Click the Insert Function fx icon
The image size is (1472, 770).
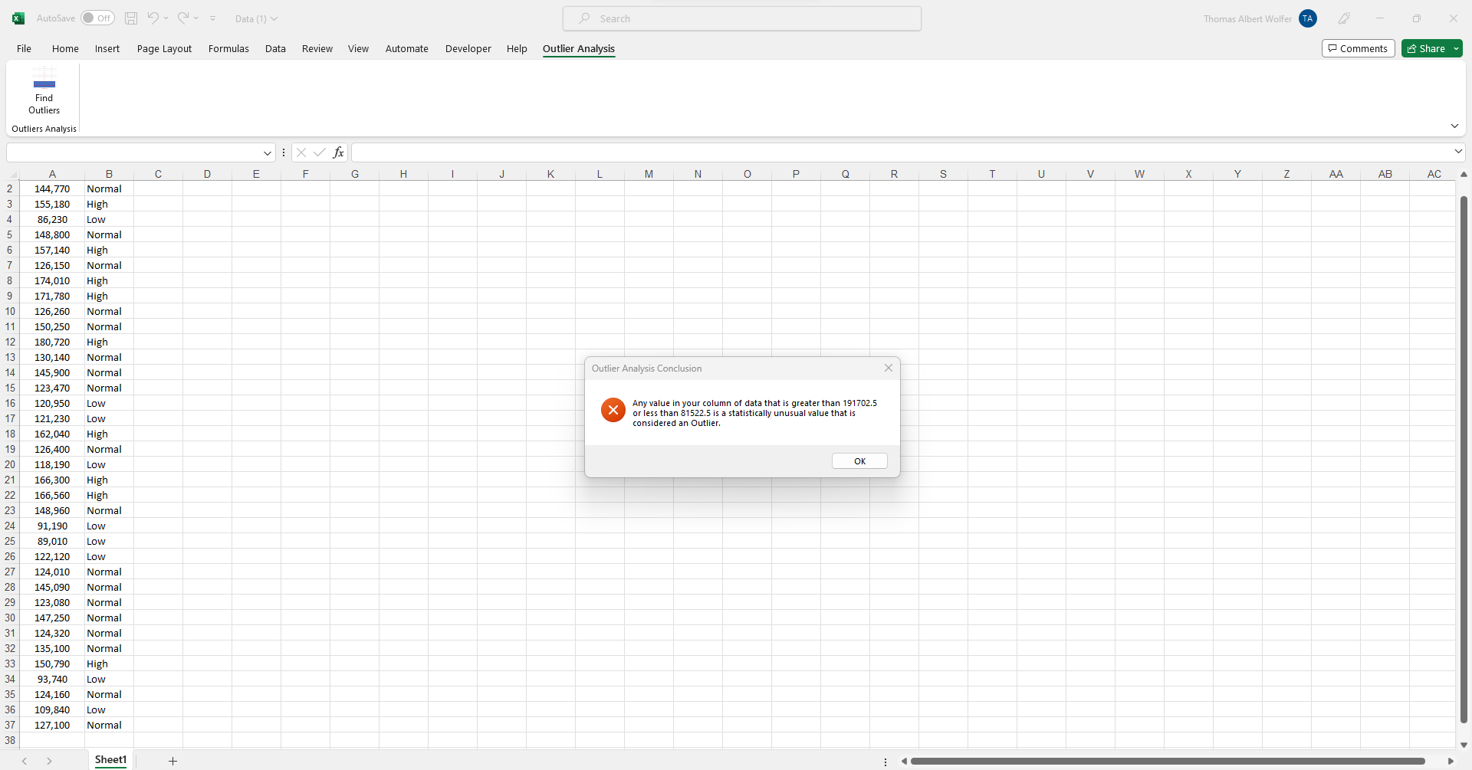(x=338, y=152)
